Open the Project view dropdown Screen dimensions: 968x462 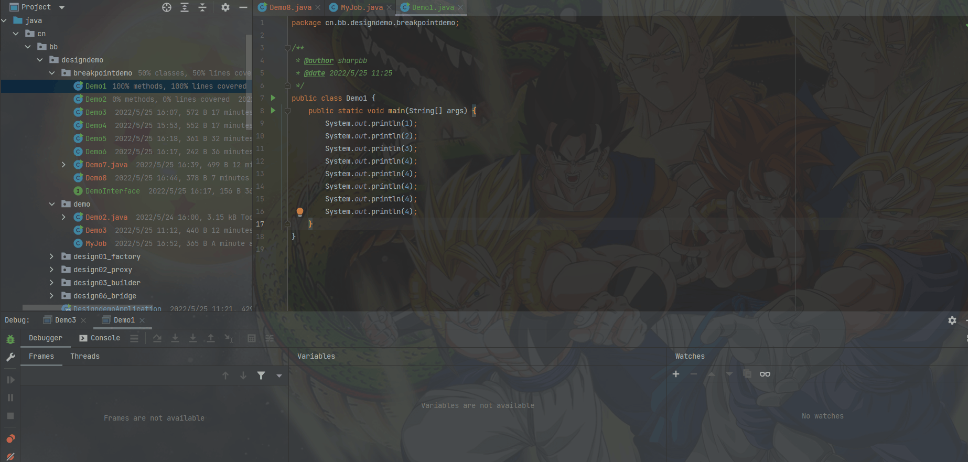62,7
